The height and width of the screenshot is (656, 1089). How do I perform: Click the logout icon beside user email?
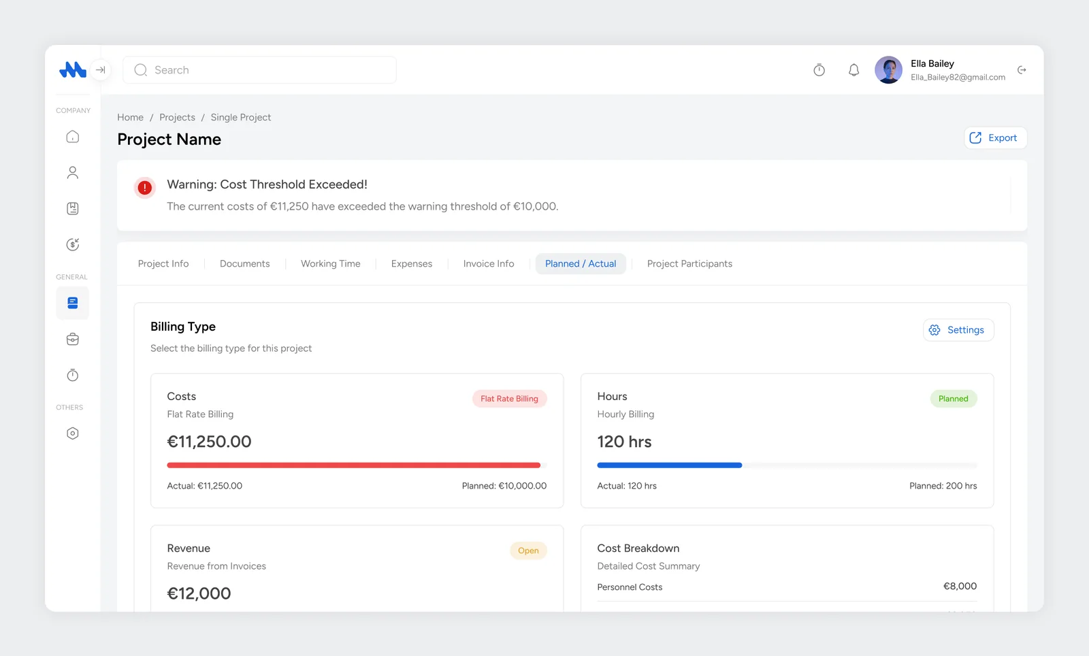[1022, 70]
